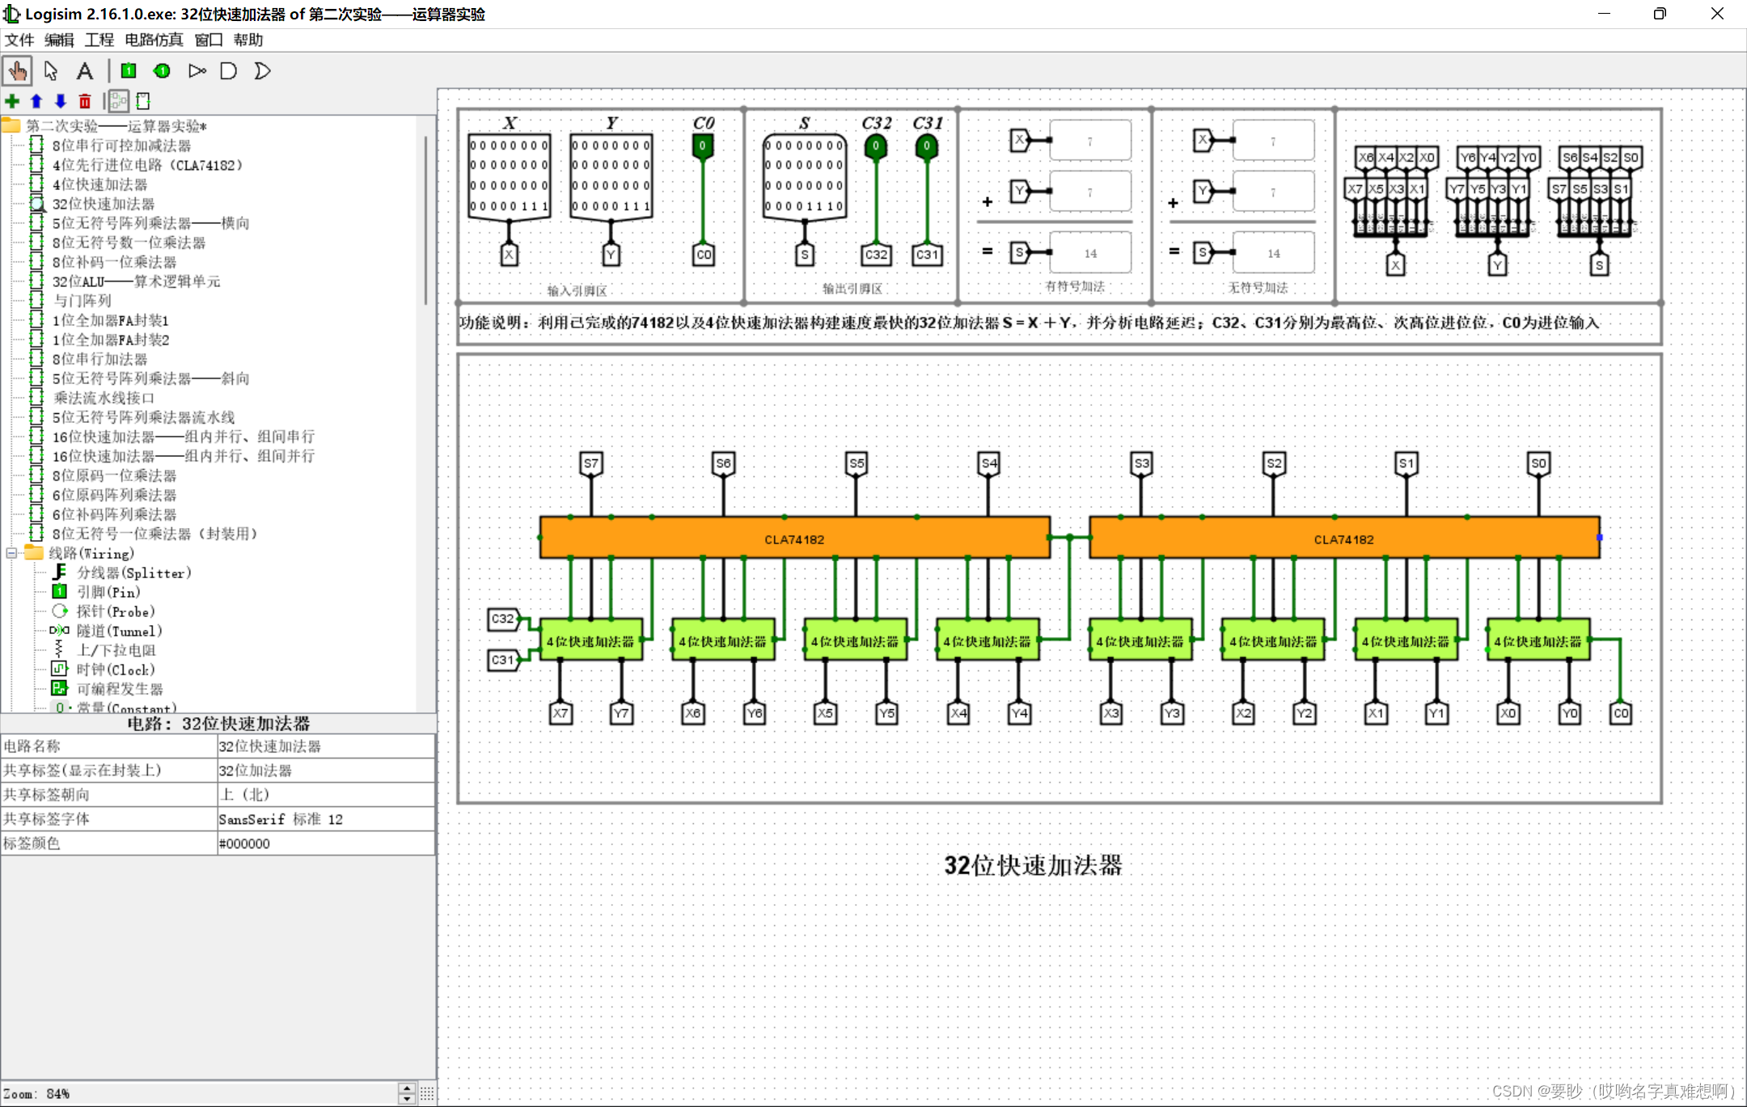This screenshot has width=1747, height=1107.
Task: Click the green add circuit icon
Action: (x=12, y=101)
